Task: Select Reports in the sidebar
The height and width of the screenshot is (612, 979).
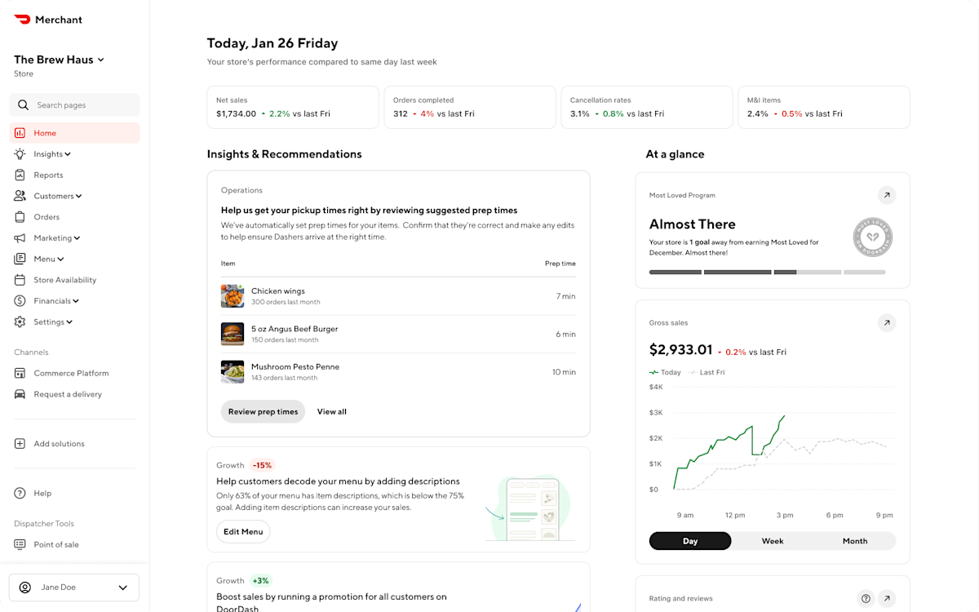Action: point(48,175)
